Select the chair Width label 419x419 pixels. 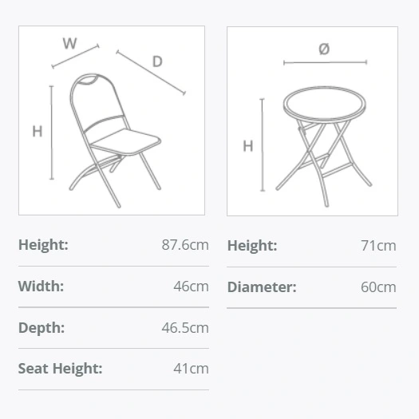click(41, 287)
